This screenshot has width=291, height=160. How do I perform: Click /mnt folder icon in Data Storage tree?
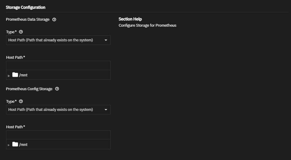(x=15, y=75)
